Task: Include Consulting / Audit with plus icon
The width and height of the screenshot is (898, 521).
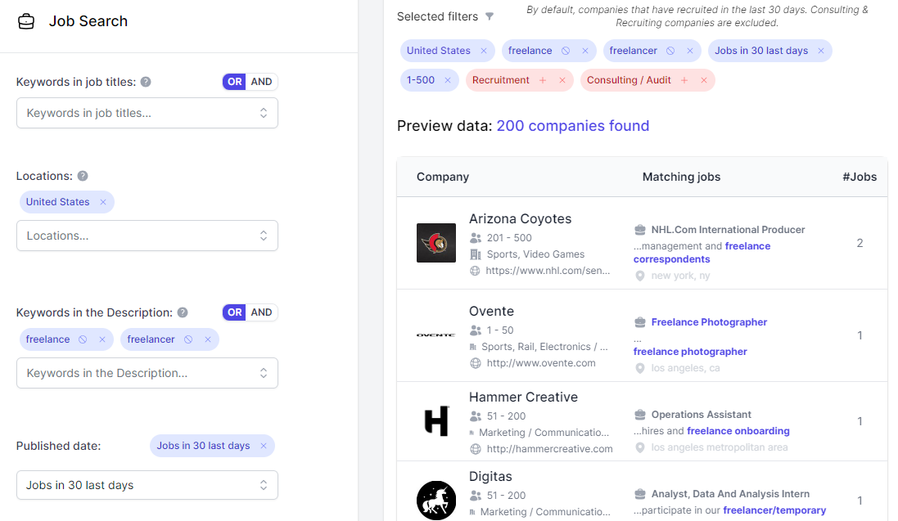Action: (684, 80)
